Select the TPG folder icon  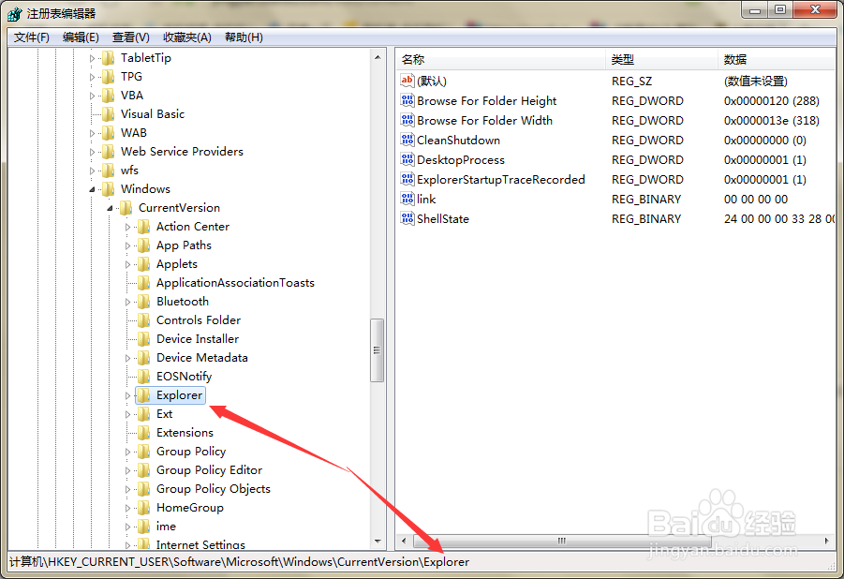(x=108, y=77)
